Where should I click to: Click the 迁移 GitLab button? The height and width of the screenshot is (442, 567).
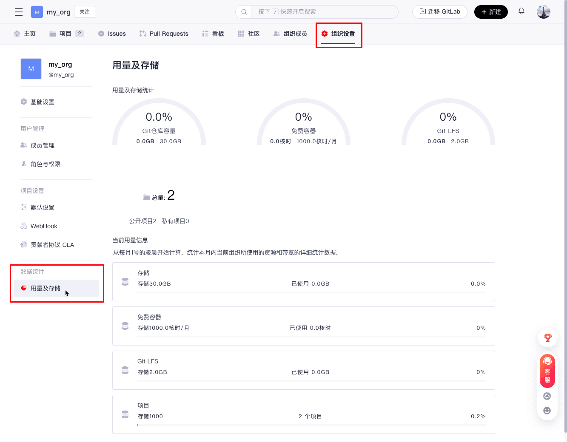pyautogui.click(x=439, y=12)
